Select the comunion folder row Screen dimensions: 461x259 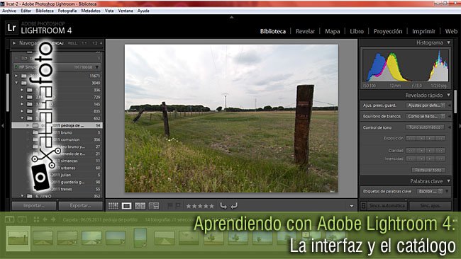[57, 139]
